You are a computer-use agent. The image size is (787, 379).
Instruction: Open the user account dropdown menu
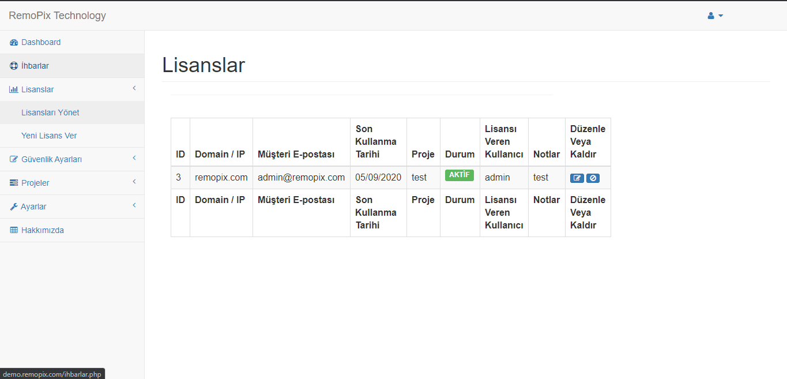(715, 16)
